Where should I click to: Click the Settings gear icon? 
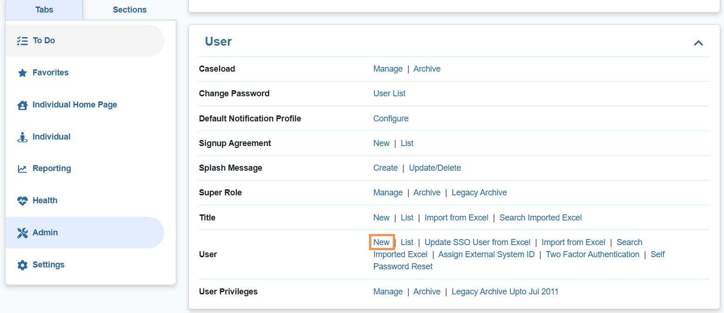click(22, 265)
